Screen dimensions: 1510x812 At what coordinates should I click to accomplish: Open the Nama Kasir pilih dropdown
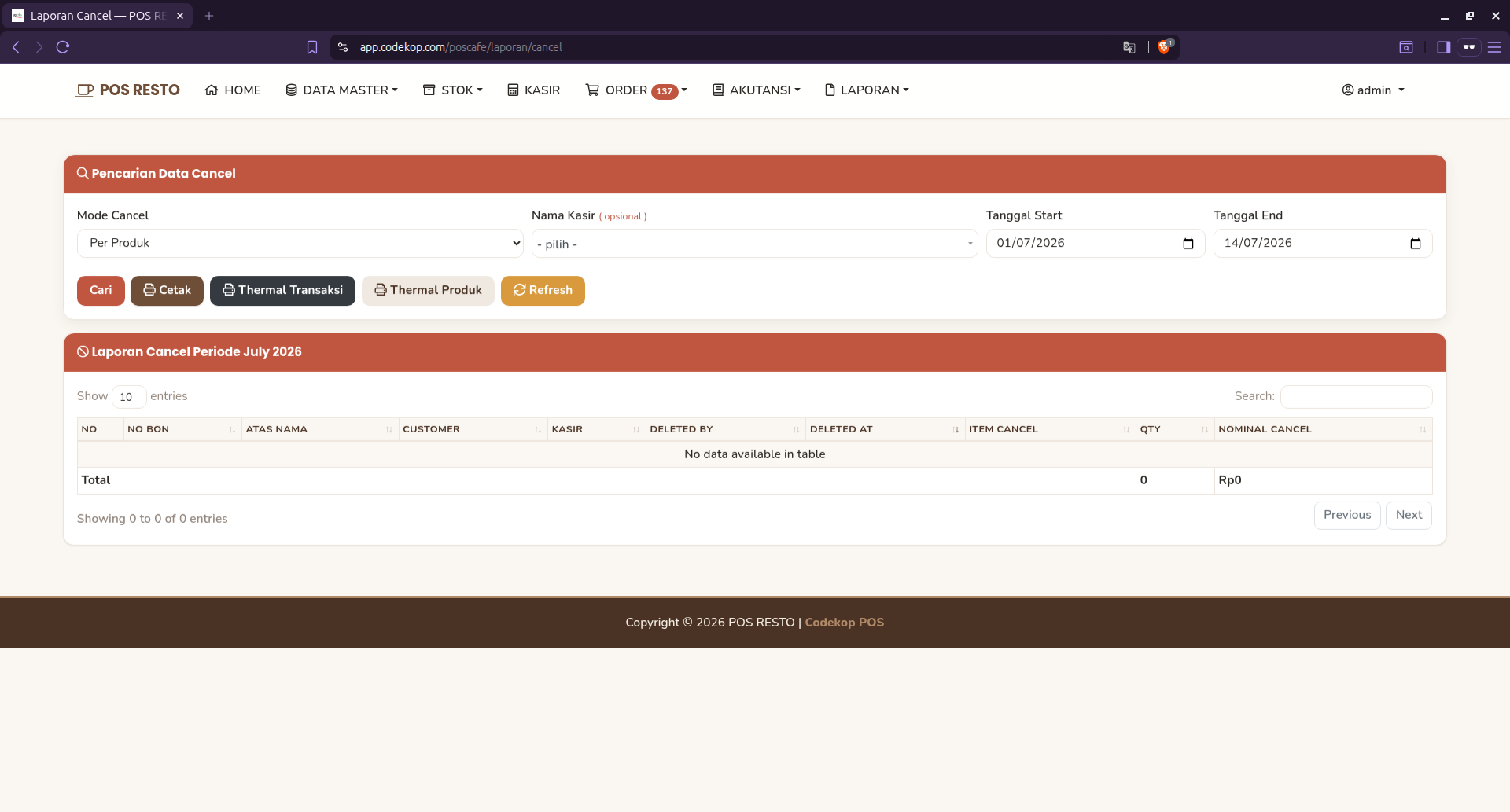754,244
